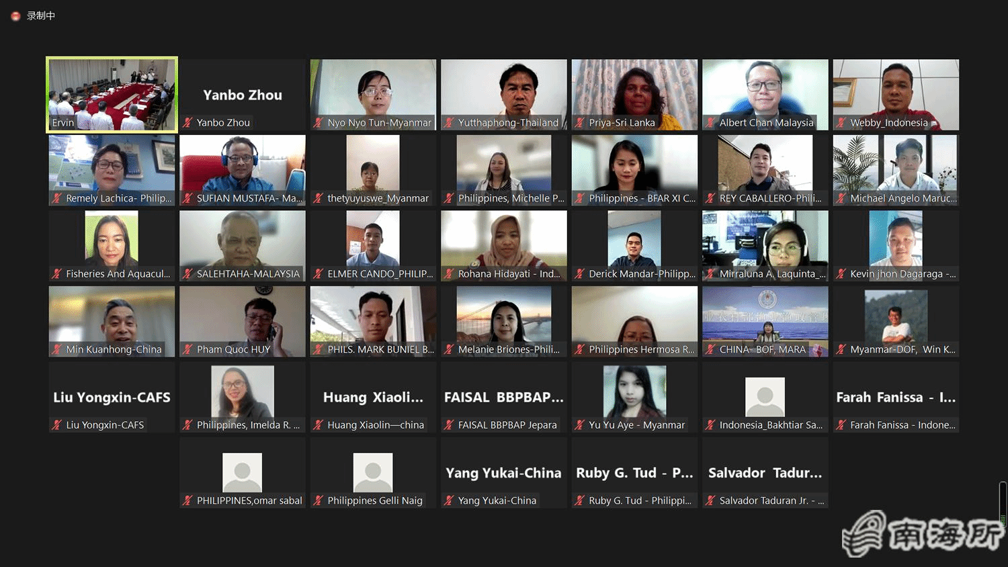Click muted microphone icon for Priya-Sri Lanka
Screen dimensions: 1008x567
(580, 123)
